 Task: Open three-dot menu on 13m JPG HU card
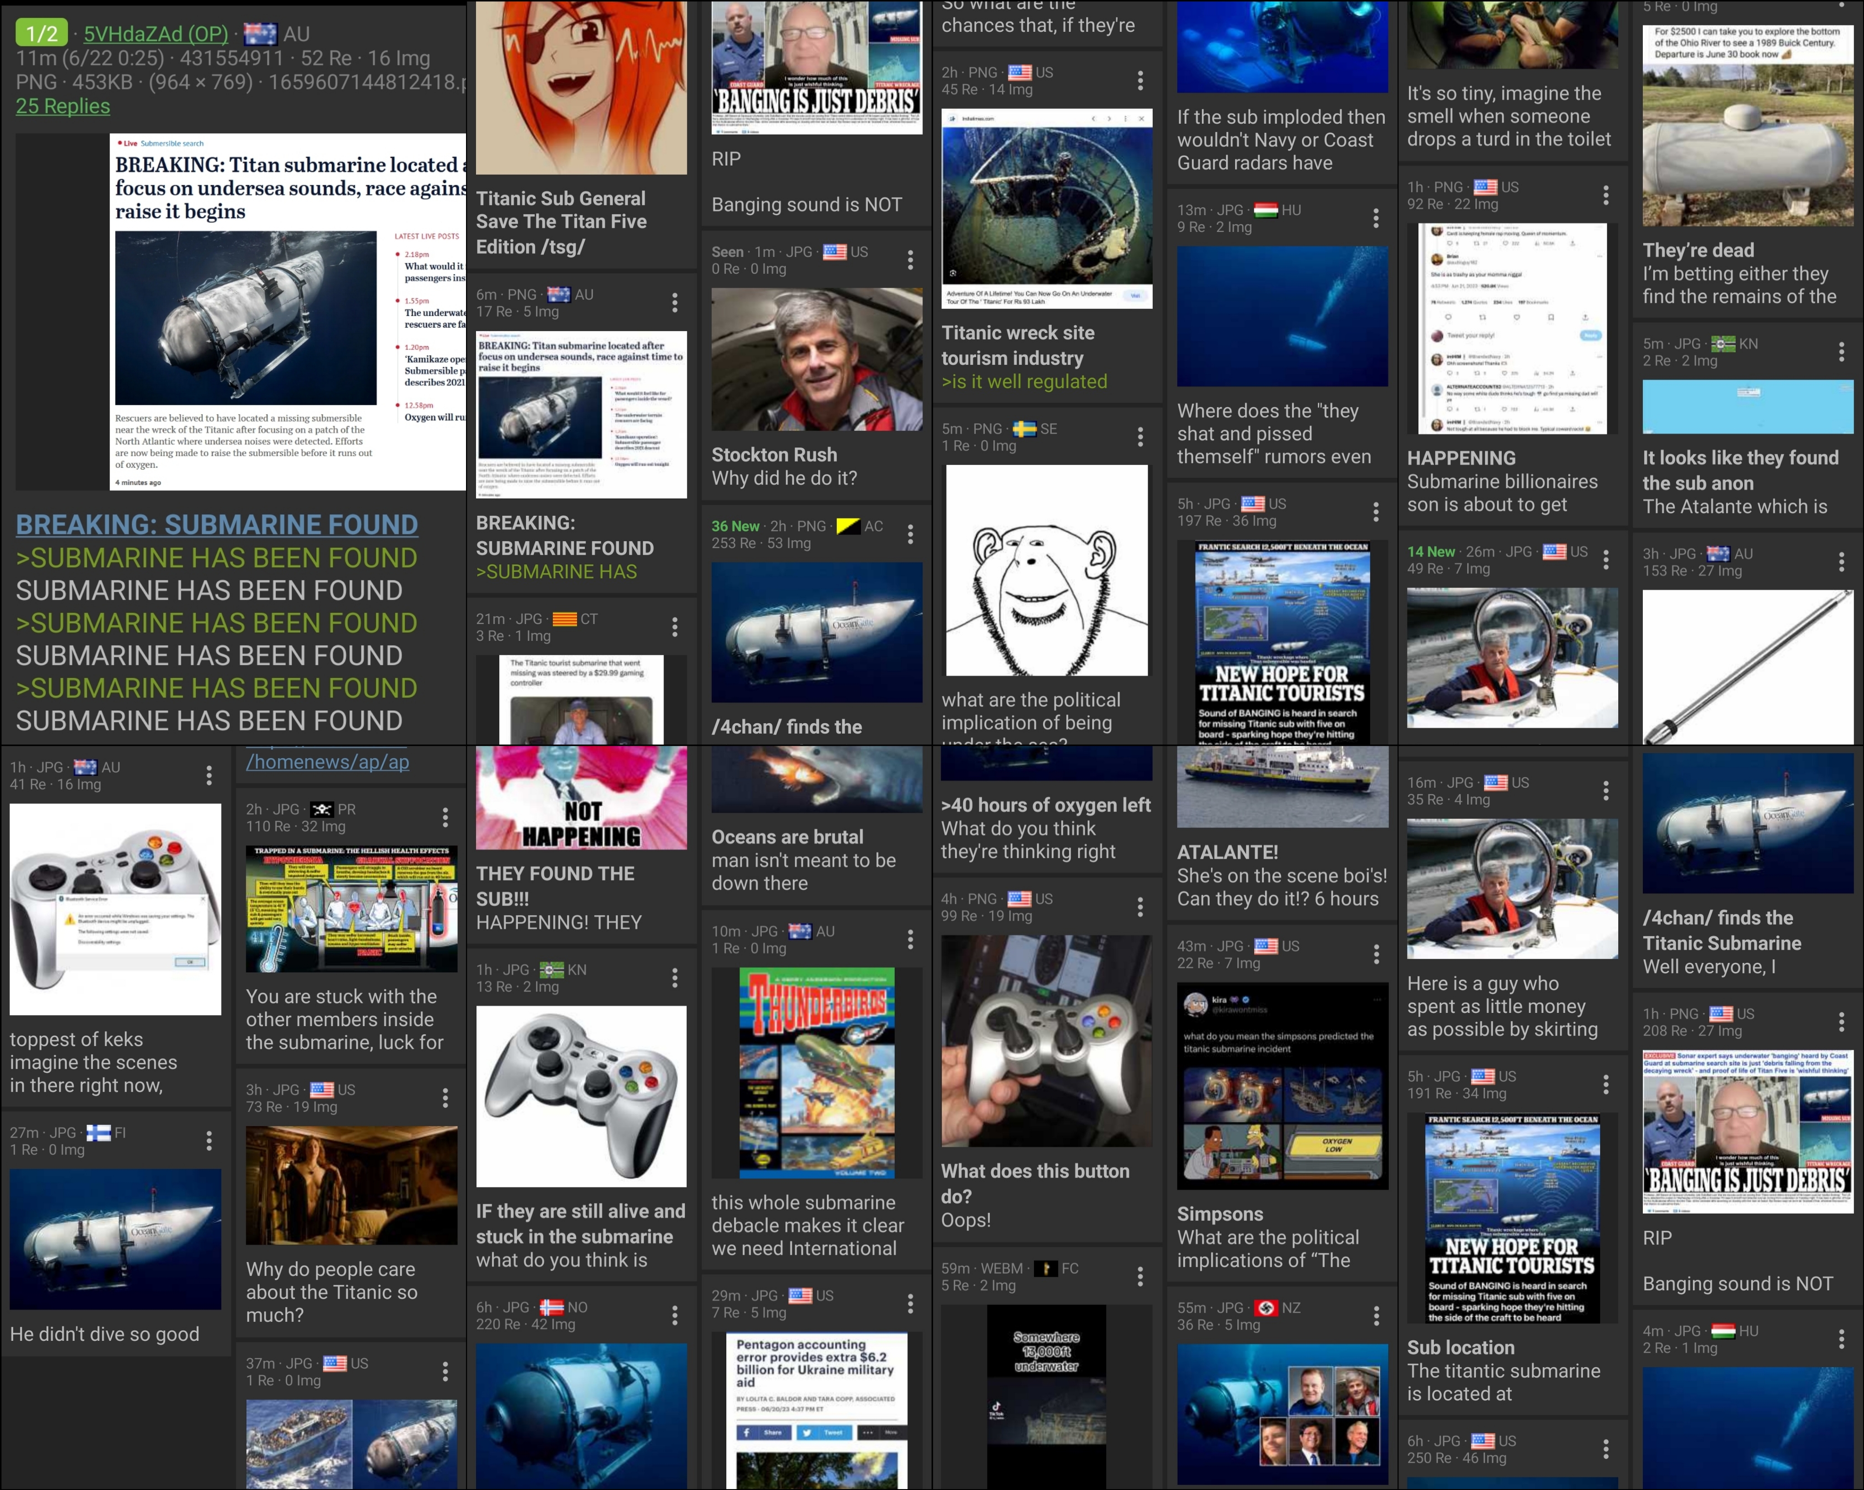[x=1376, y=218]
